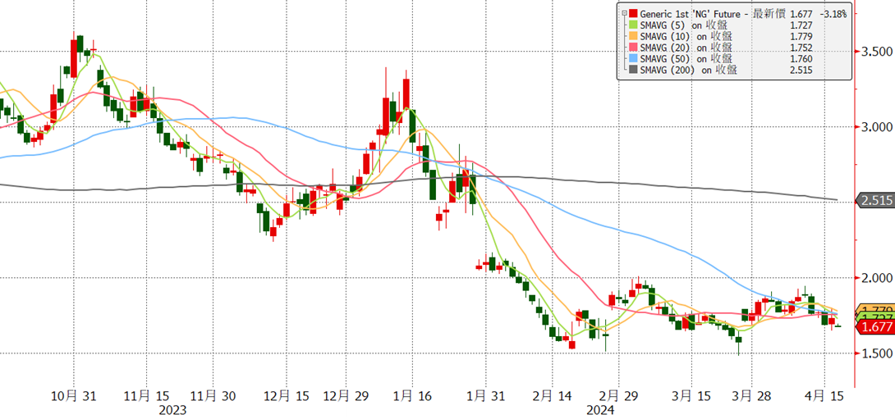Click the 2024 year label
The width and height of the screenshot is (895, 419).
point(599,409)
